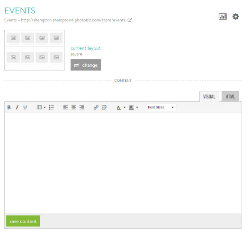Insert a bulleted list

pos(52,107)
